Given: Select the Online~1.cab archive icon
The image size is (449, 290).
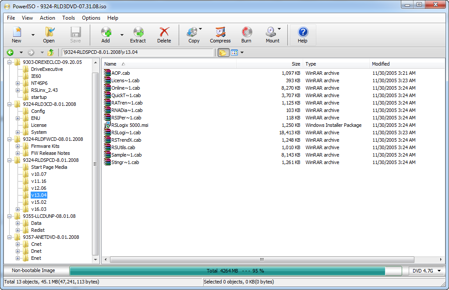Looking at the screenshot, I should [x=107, y=88].
